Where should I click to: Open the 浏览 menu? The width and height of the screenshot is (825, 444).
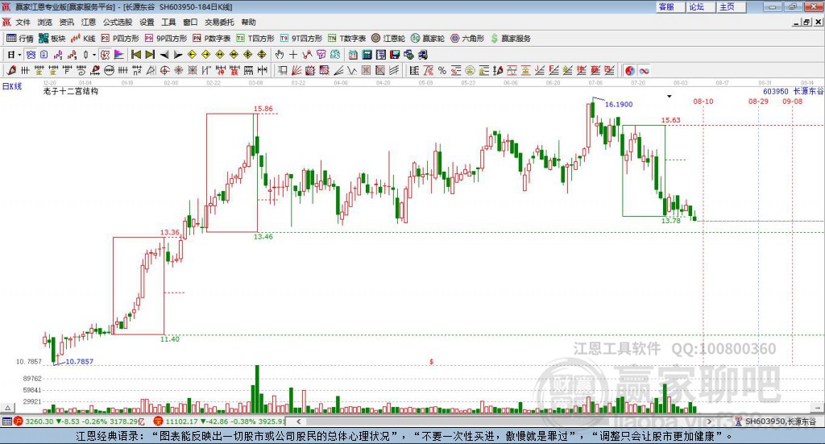pyautogui.click(x=45, y=22)
